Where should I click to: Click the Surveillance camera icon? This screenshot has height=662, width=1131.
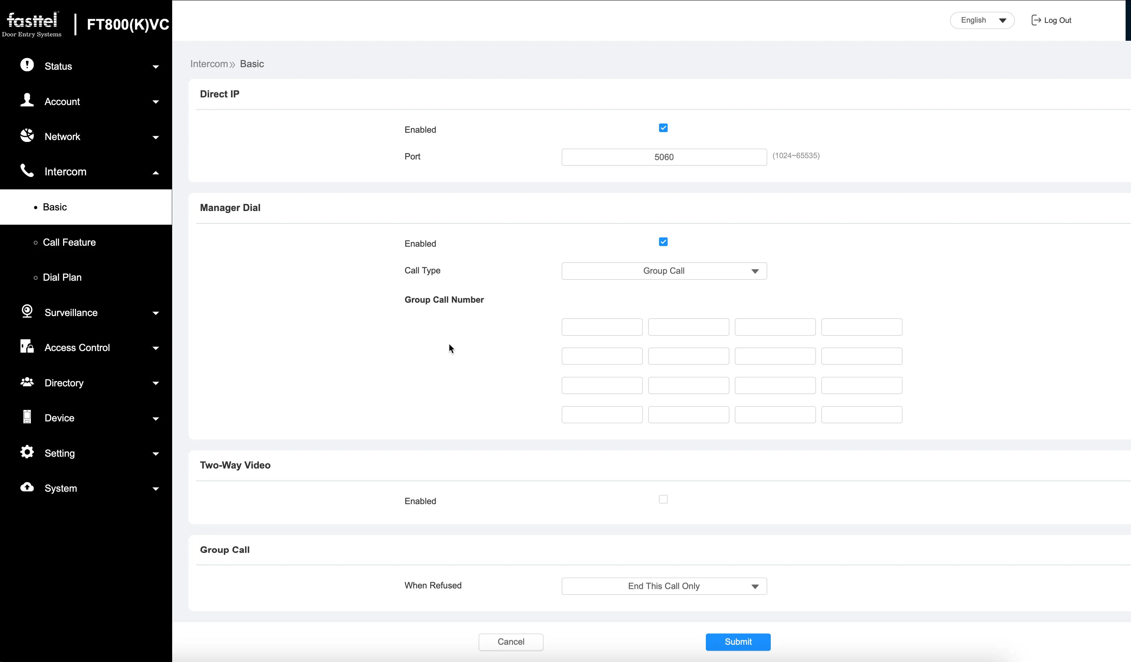tap(27, 311)
